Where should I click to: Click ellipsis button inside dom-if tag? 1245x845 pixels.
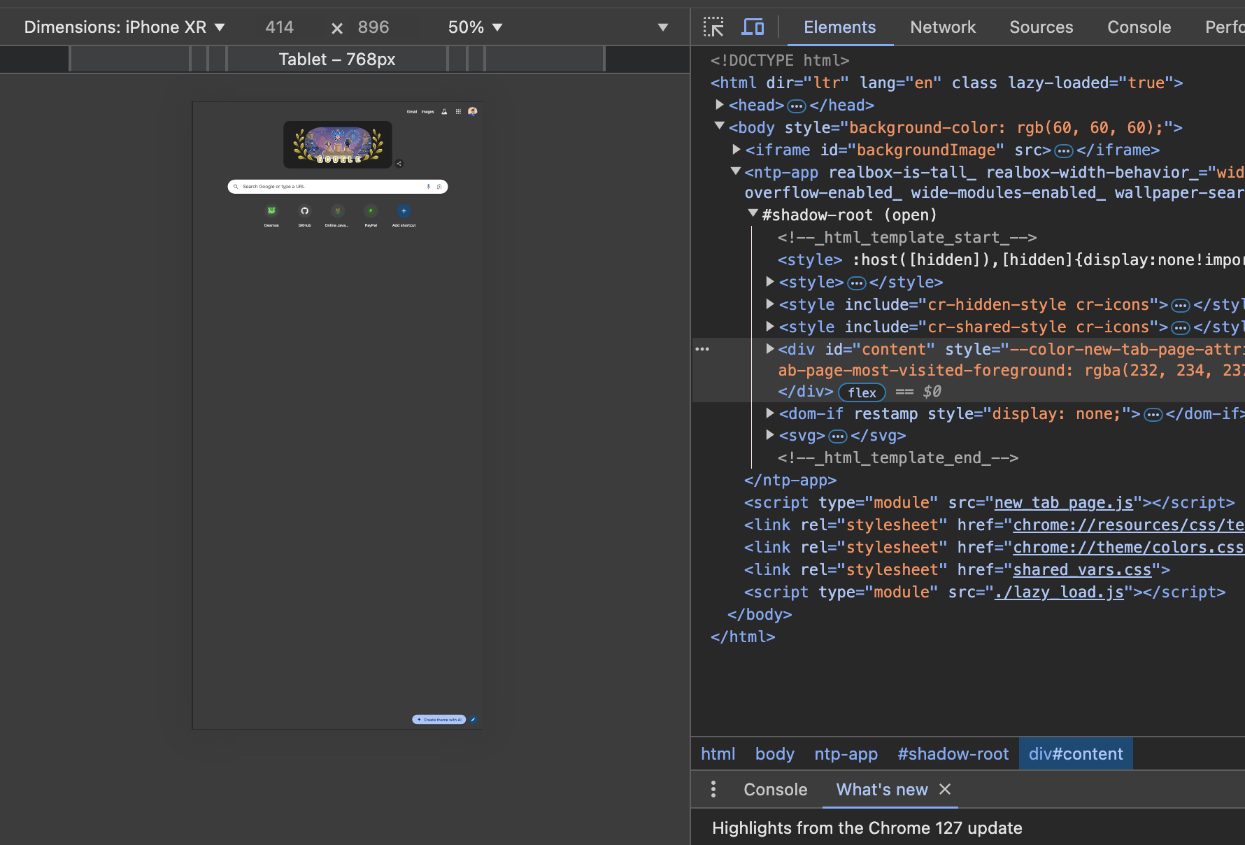click(x=1153, y=415)
